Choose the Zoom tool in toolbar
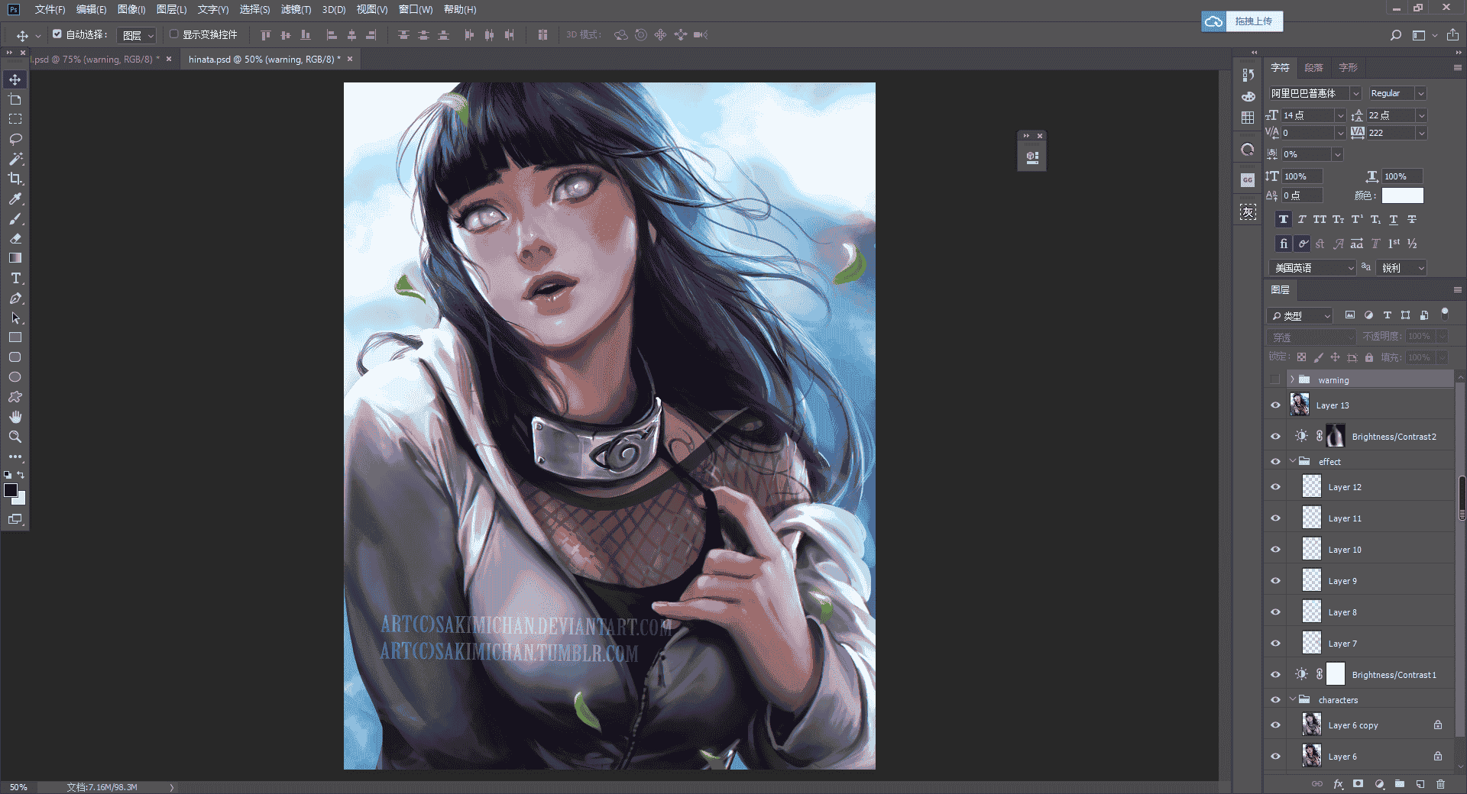This screenshot has width=1467, height=794. 15,437
